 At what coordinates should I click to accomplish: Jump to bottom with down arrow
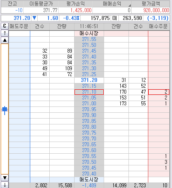pos(5,185)
